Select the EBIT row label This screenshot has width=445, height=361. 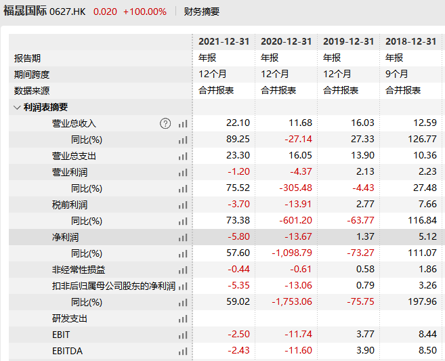61,335
